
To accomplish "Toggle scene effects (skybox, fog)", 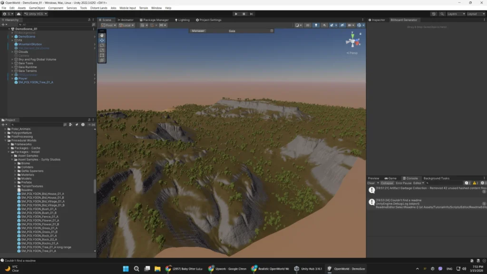I will pos(331,25).
